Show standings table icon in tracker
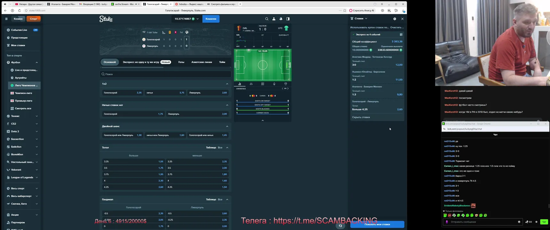The image size is (550, 230). tap(263, 84)
